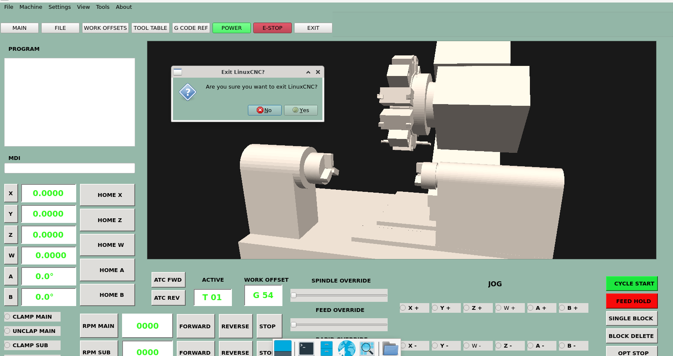Screen dimensions: 673x356
Task: Choose the Z - jog radio button
Action: click(499, 346)
